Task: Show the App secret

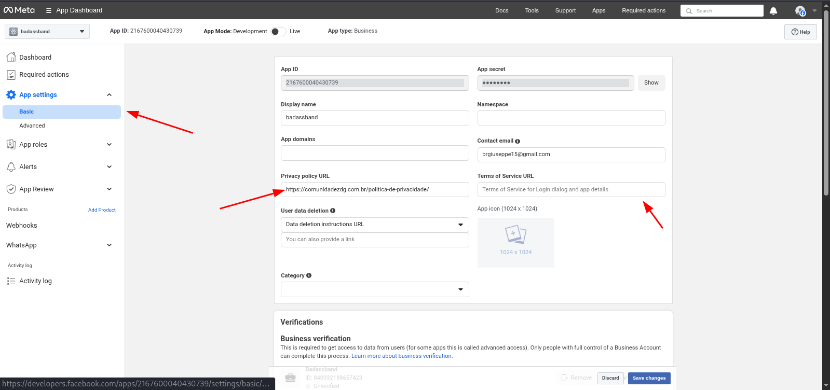Action: (651, 83)
